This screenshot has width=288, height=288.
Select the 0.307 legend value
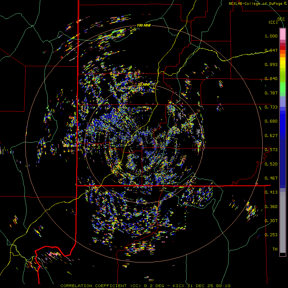271,221
